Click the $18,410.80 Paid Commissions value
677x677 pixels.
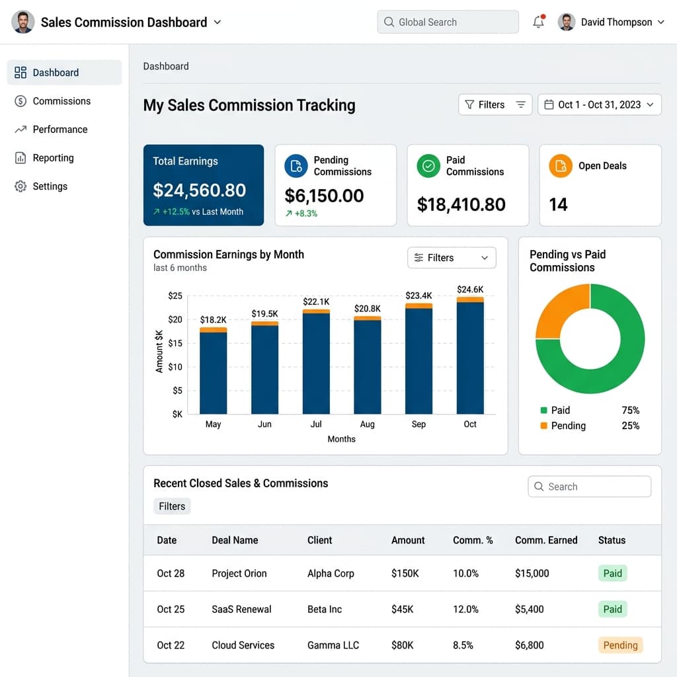(461, 204)
